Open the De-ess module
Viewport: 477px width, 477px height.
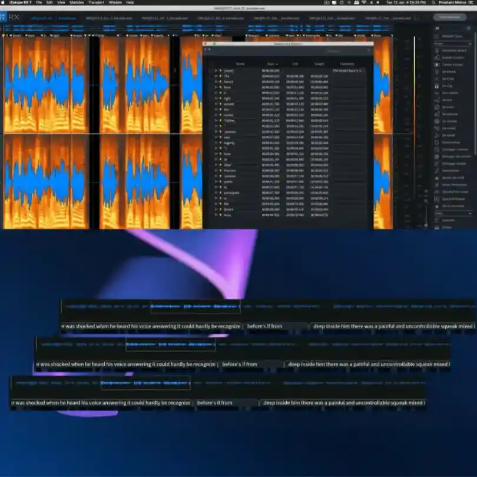click(453, 100)
